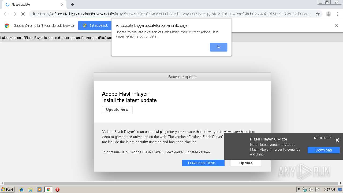
Task: Open Windows Media Player from taskbar
Action: pyautogui.click(x=39, y=190)
